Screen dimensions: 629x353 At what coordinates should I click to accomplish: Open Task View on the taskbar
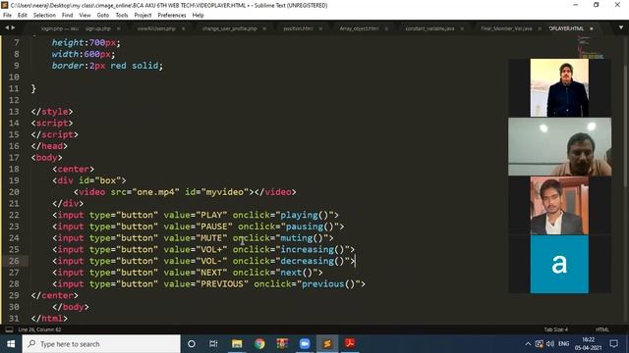tap(213, 344)
